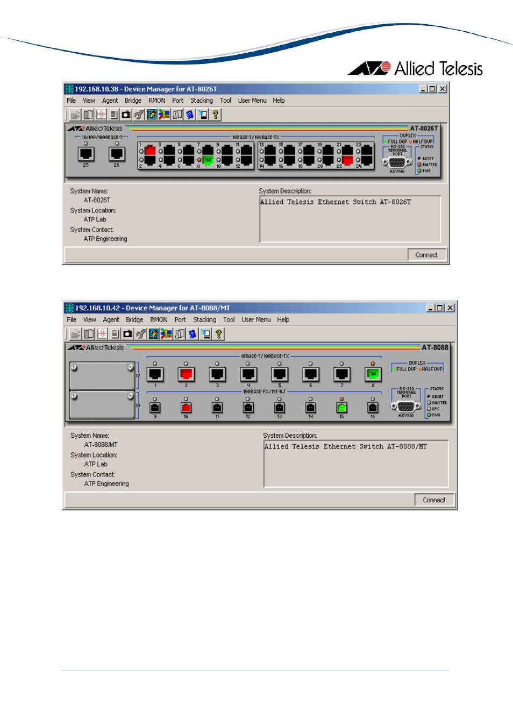
Task: Click the camera icon in AT-8088/MT toolbar
Action: click(x=127, y=334)
